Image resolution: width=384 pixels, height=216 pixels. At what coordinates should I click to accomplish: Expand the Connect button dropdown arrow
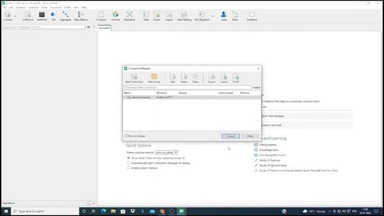pos(15,16)
